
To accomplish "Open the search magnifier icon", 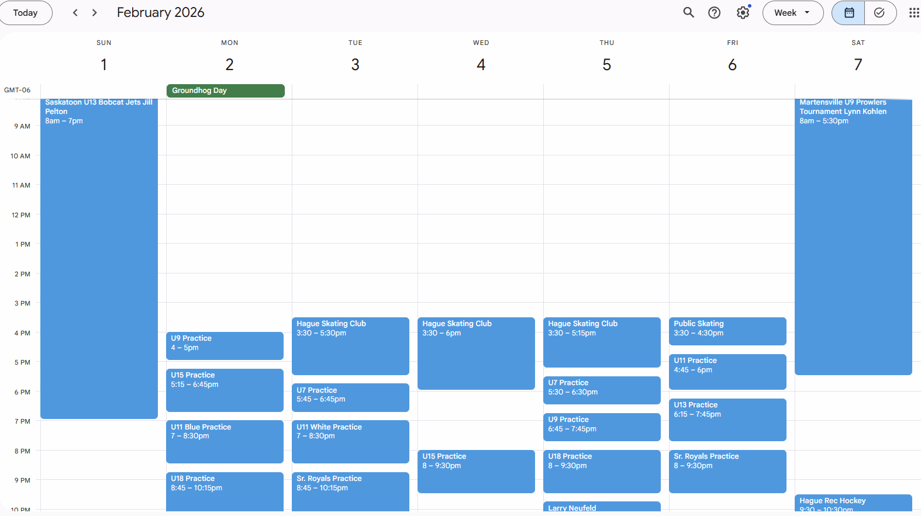I will pos(688,12).
